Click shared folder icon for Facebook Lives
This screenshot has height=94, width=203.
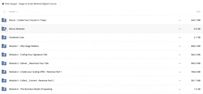pyautogui.click(x=4, y=37)
